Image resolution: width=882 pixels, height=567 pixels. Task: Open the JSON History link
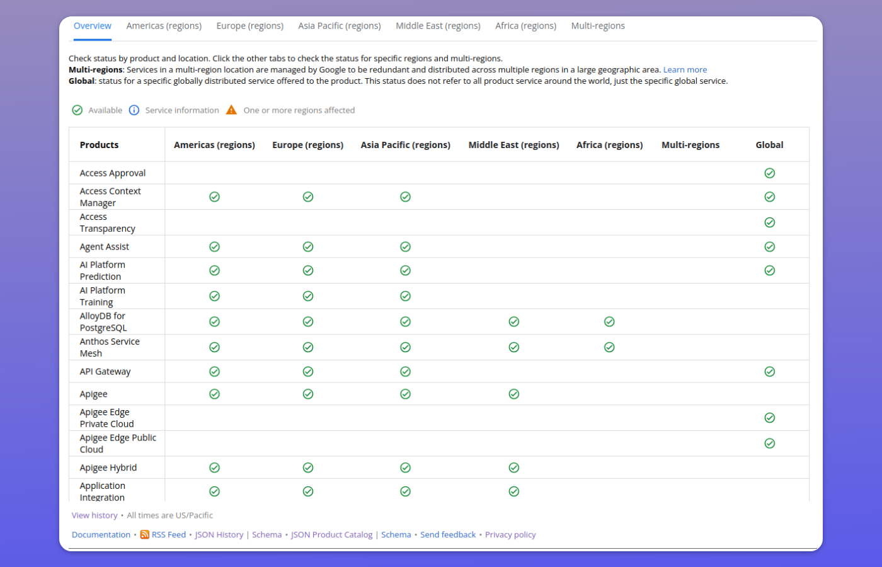[219, 535]
